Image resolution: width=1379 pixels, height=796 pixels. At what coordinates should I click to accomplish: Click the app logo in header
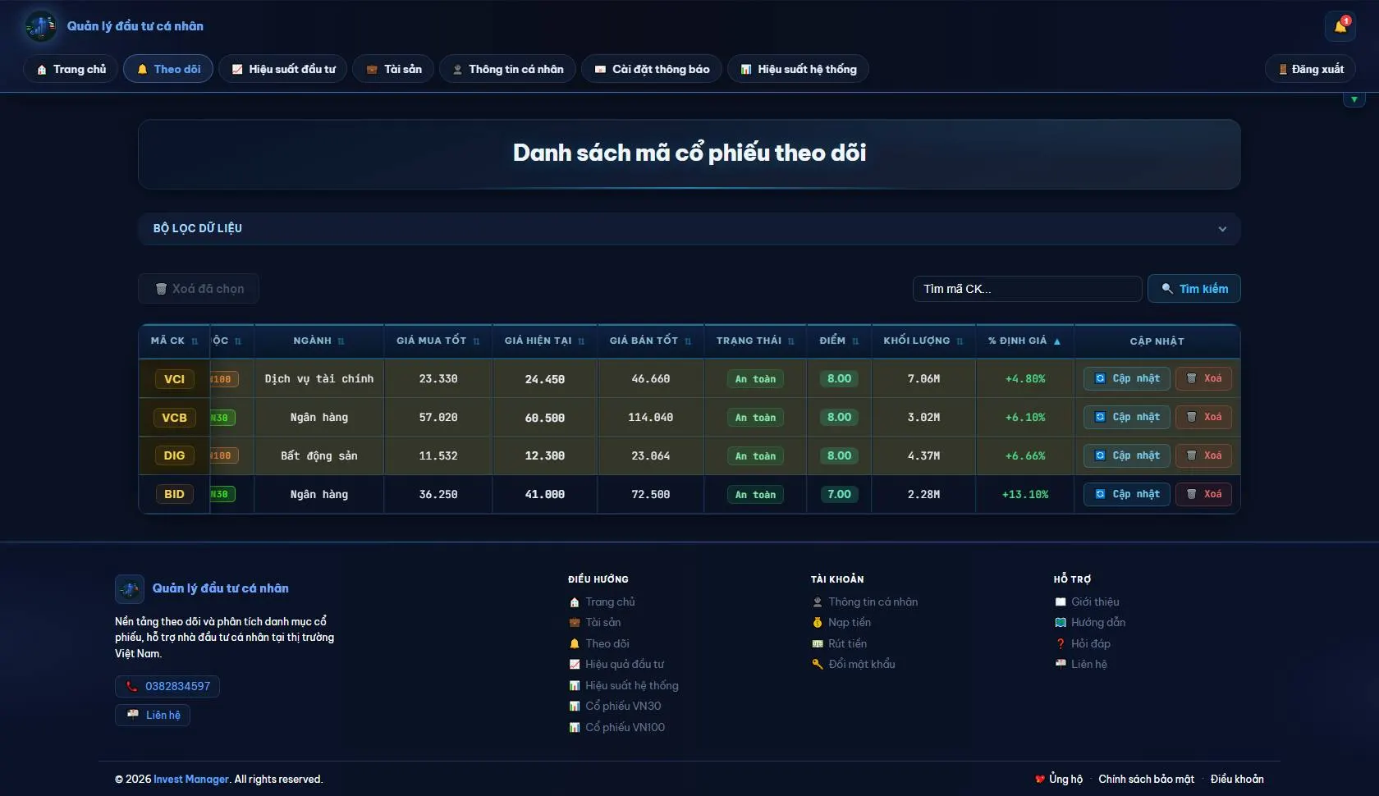[x=40, y=26]
